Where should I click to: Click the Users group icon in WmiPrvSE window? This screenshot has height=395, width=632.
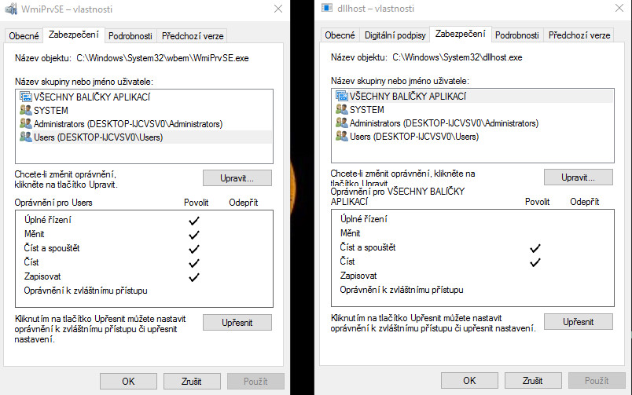[x=26, y=137]
